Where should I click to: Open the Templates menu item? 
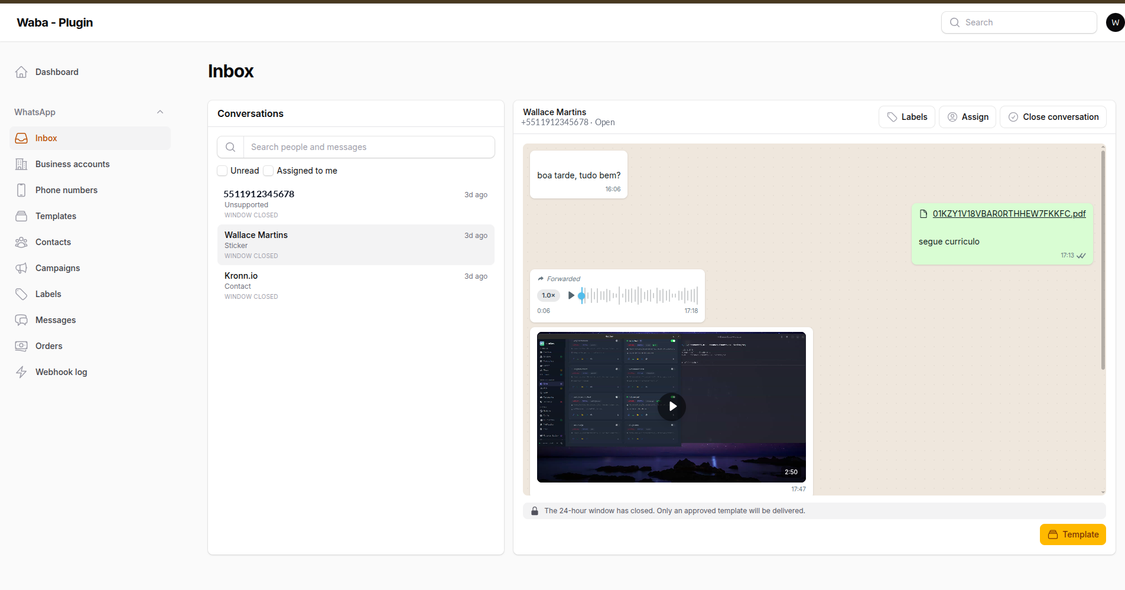pos(90,216)
